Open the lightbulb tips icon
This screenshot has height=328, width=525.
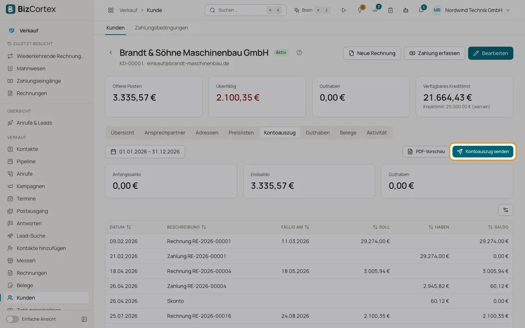[x=360, y=10]
